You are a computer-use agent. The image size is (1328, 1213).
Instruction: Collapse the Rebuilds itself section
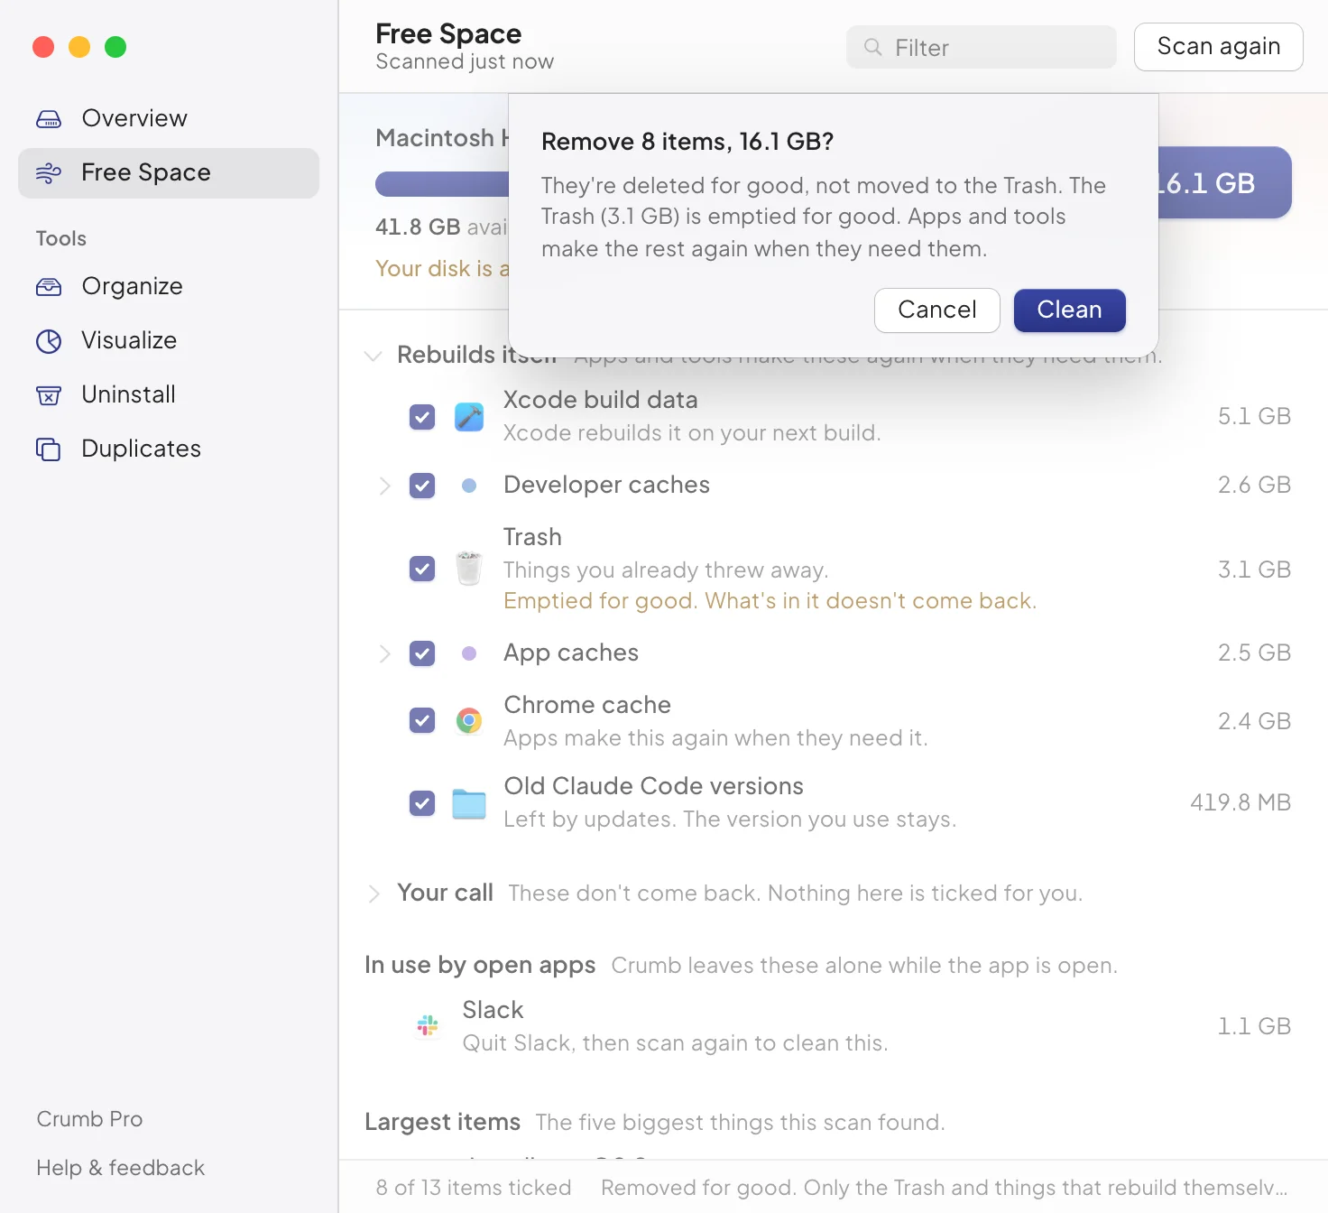pyautogui.click(x=373, y=356)
